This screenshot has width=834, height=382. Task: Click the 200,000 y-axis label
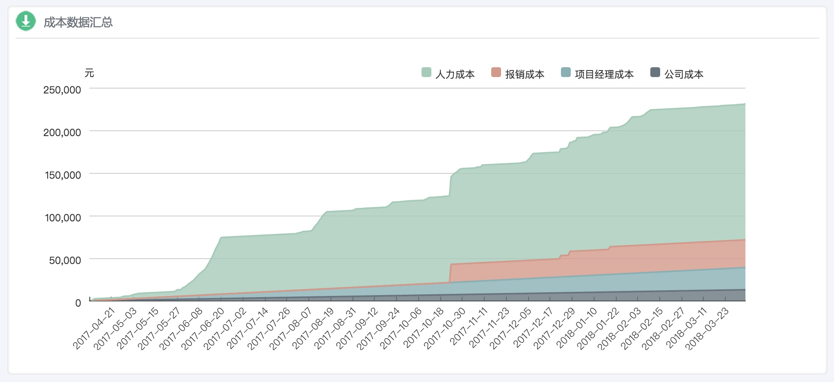(x=62, y=132)
